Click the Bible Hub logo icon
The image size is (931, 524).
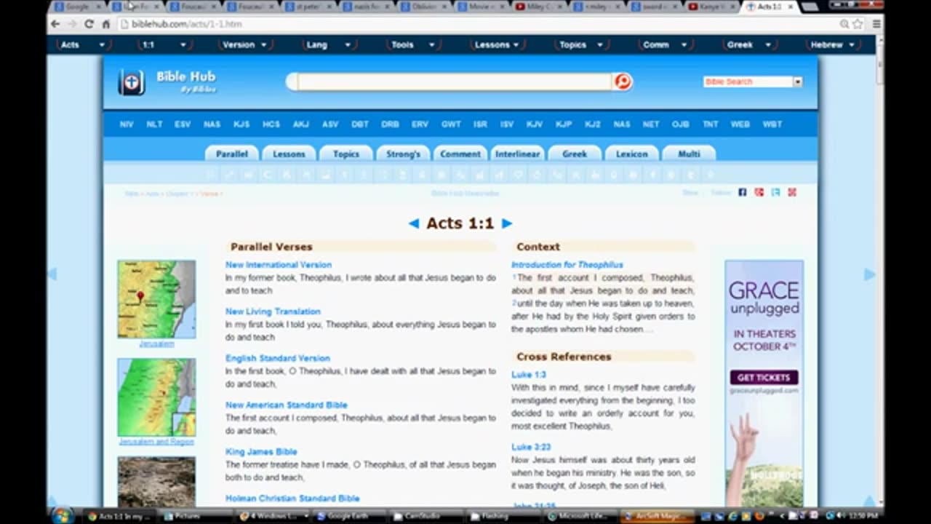tap(131, 82)
